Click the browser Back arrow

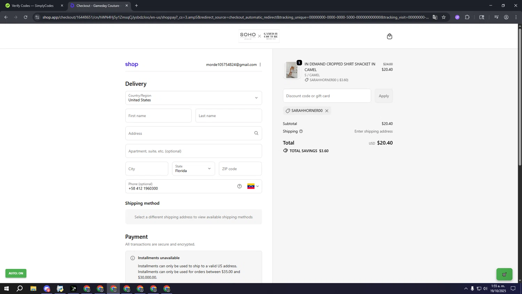pos(6,17)
